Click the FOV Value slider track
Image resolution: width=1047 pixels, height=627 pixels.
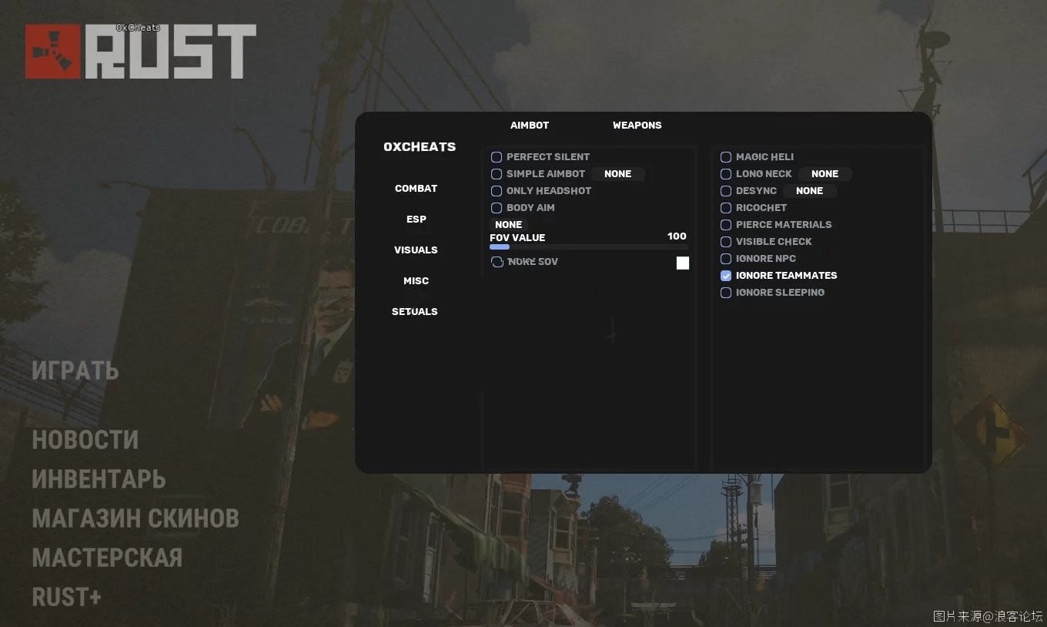point(589,247)
